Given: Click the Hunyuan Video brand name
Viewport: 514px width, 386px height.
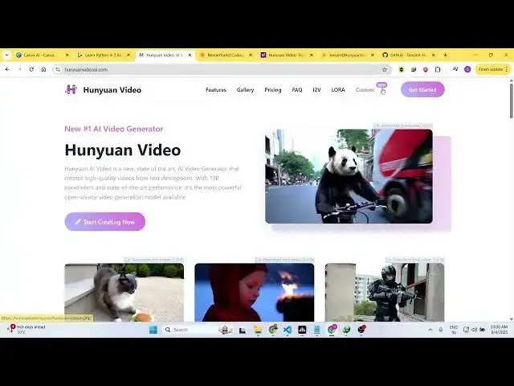Looking at the screenshot, I should (x=112, y=89).
